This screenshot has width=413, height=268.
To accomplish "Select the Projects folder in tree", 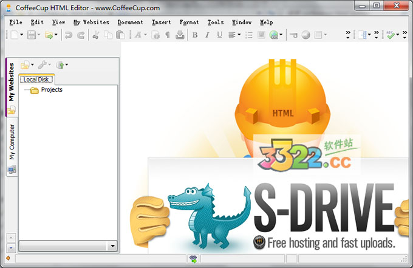I will [x=51, y=90].
